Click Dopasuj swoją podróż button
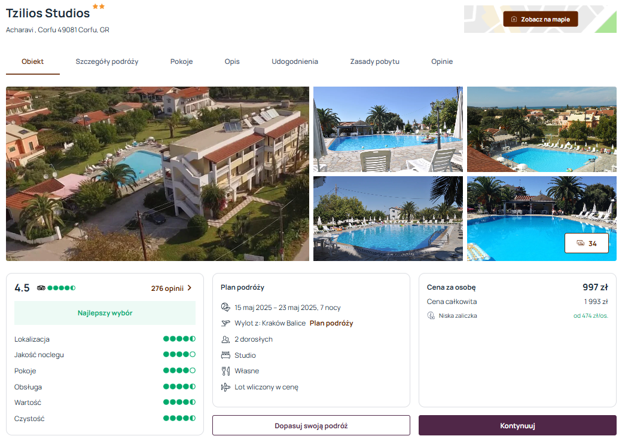Screen dimensions: 622x439 (311, 425)
